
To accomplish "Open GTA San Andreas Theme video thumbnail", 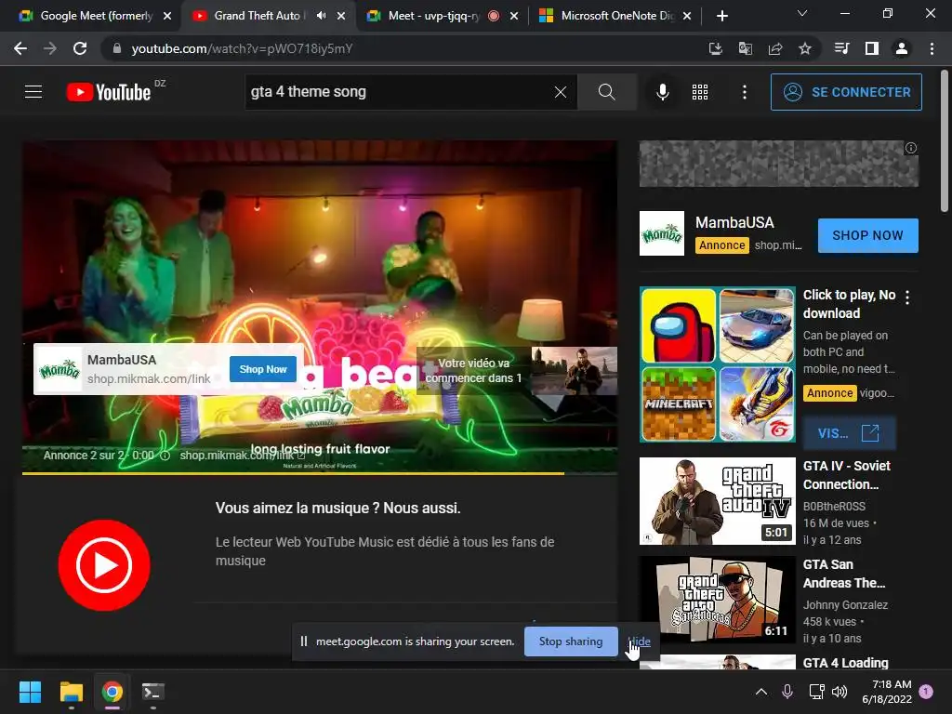I will click(717, 600).
